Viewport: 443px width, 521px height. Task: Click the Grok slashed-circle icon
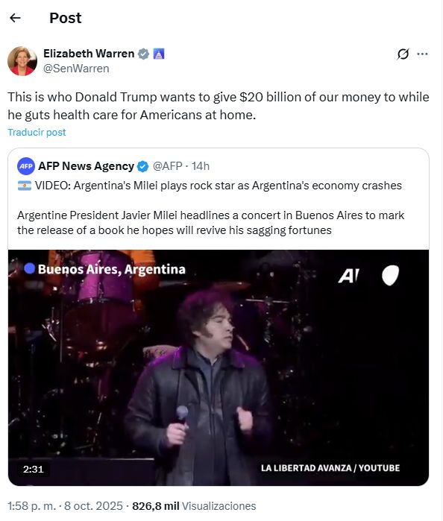point(403,54)
